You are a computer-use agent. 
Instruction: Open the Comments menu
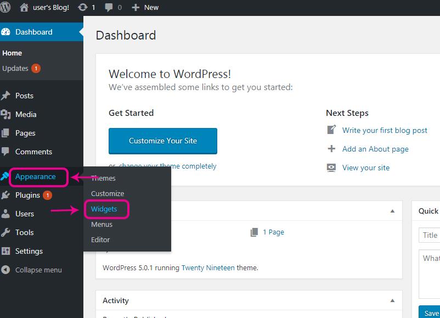click(33, 152)
